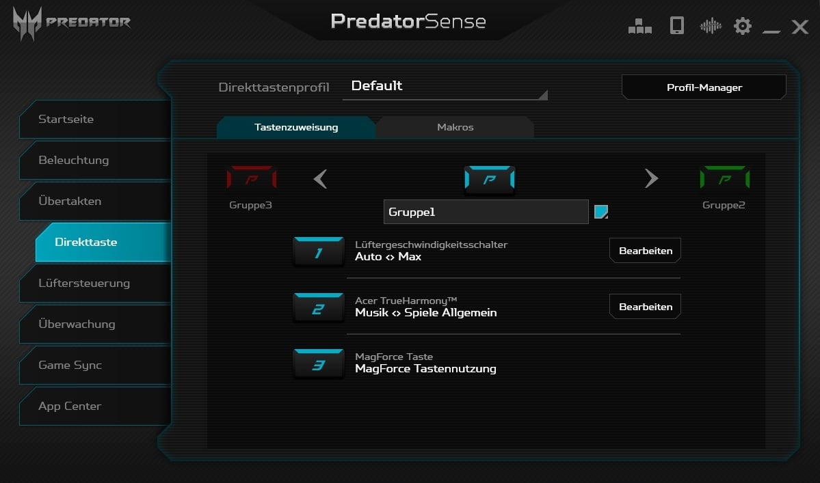Screen dimensions: 820x483
Task: Go to next group with right chevron
Action: [651, 178]
